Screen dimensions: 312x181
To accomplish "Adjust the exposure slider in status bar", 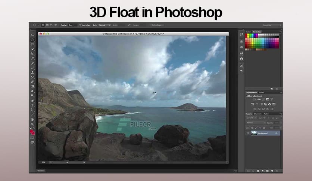I will 67,162.
